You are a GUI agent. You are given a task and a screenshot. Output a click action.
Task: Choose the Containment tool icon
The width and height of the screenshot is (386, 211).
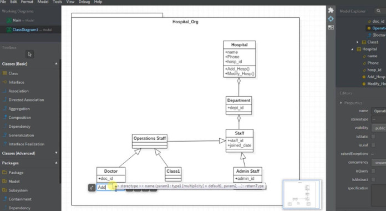[x=4, y=199]
